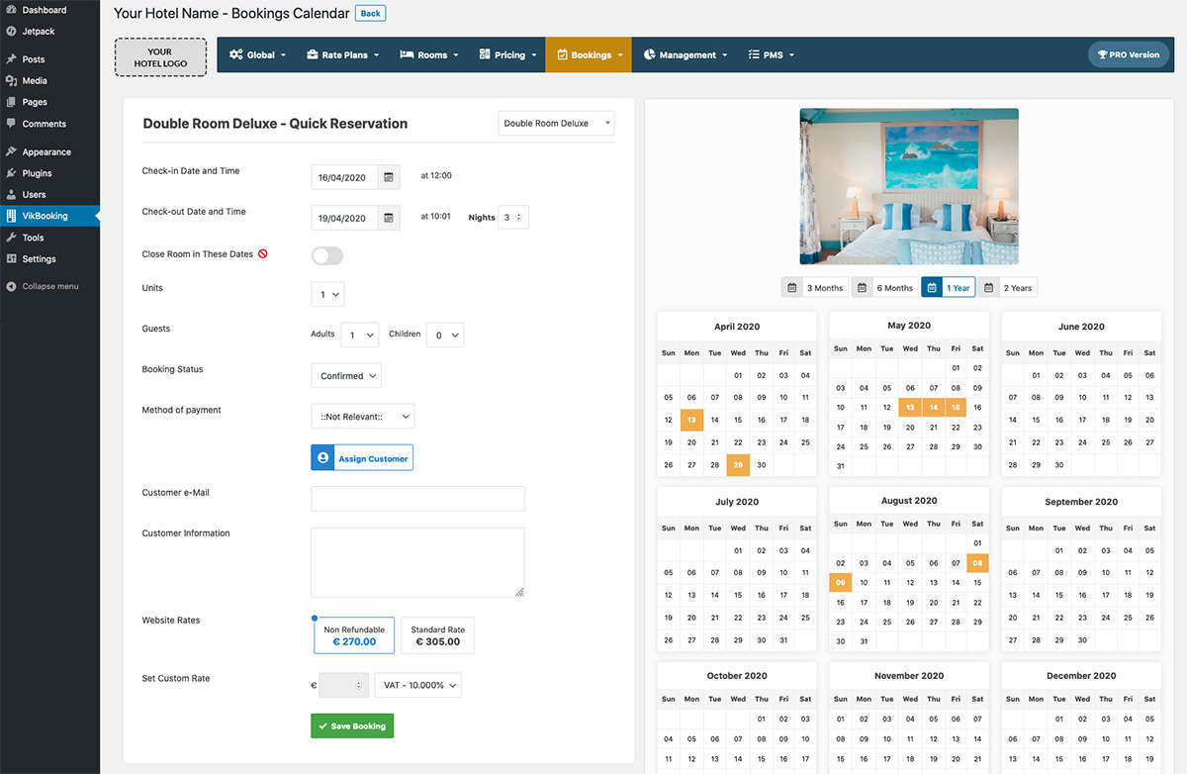Open the Pricing toolbar icon
1187x774 pixels.
[485, 54]
